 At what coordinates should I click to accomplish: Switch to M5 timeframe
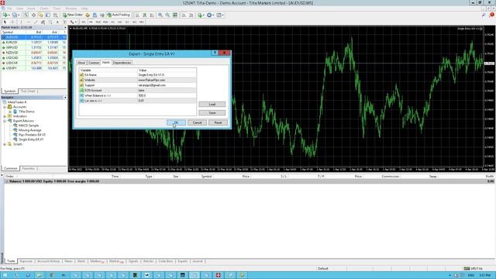point(91,22)
